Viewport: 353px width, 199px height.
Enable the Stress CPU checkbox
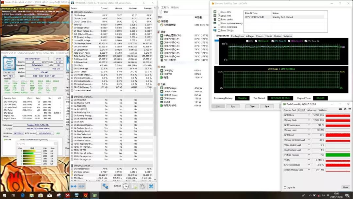pyautogui.click(x=219, y=12)
